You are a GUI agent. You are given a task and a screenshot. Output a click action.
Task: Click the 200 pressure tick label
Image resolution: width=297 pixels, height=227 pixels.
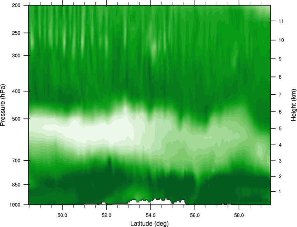(16, 5)
